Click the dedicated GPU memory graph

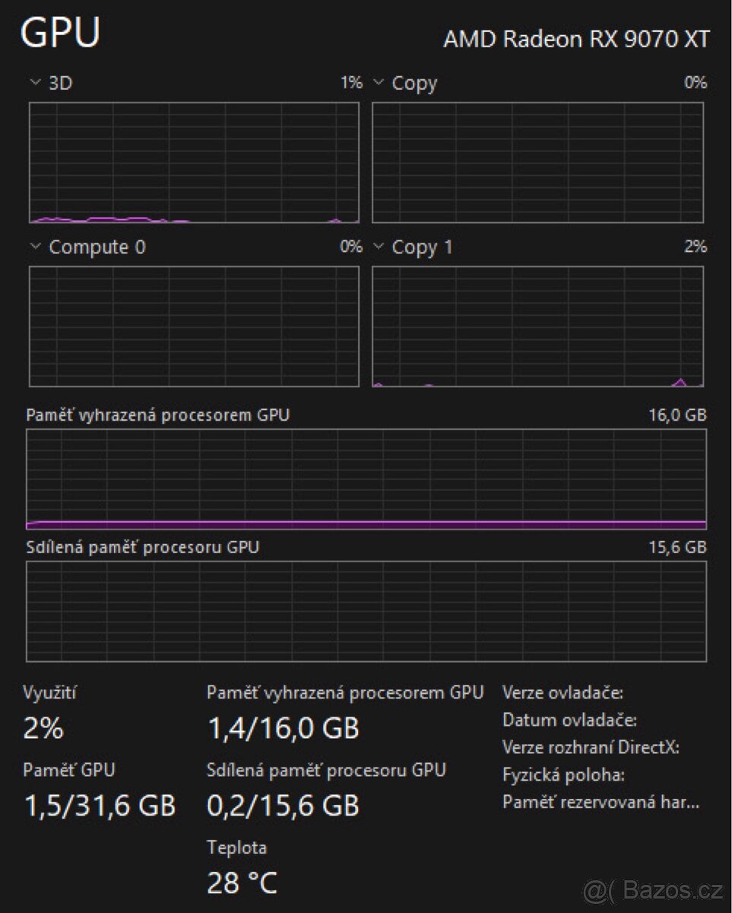366,479
